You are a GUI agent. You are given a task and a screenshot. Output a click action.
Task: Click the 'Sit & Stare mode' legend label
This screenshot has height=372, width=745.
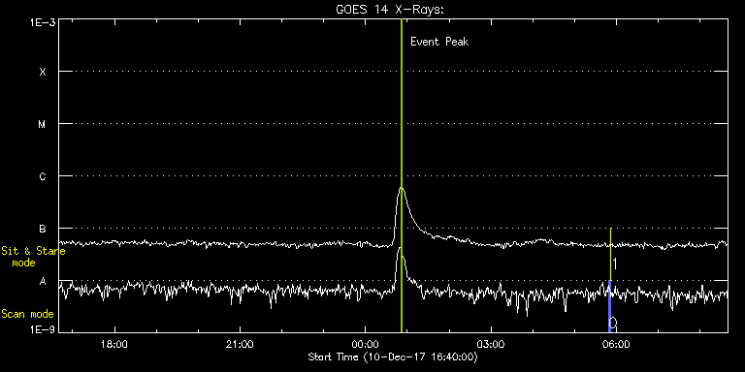pos(33,257)
